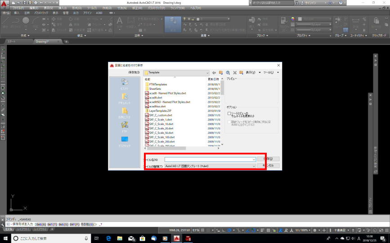The width and height of the screenshot is (390, 243).
Task: Open the ファイル(F) menu
Action: point(18,8)
